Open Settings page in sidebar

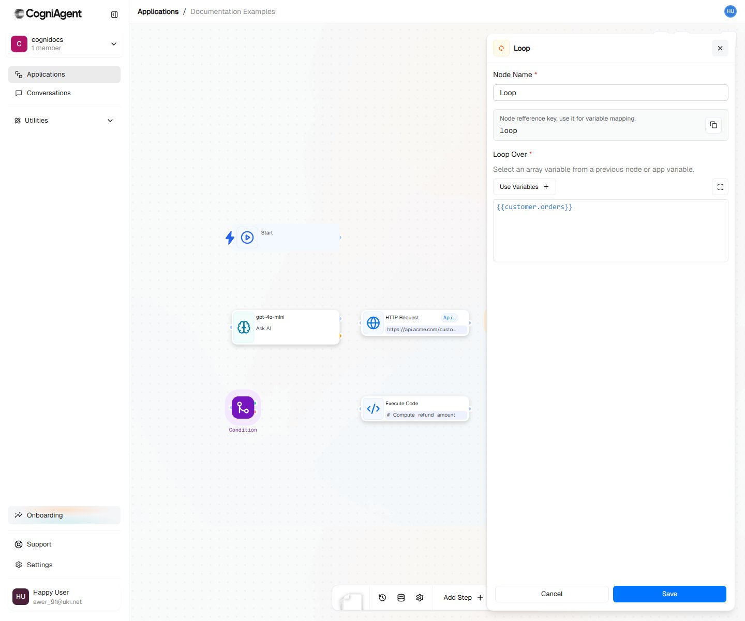click(x=64, y=565)
